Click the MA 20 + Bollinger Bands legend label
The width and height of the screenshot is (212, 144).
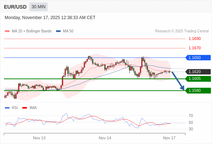tap(32, 31)
